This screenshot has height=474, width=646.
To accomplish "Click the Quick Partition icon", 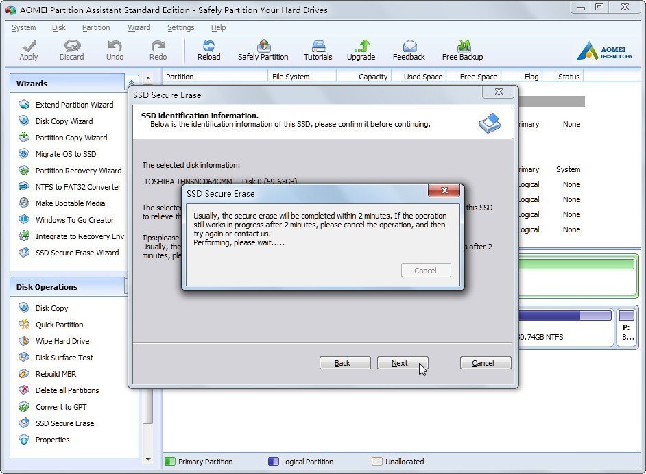I will click(x=24, y=325).
